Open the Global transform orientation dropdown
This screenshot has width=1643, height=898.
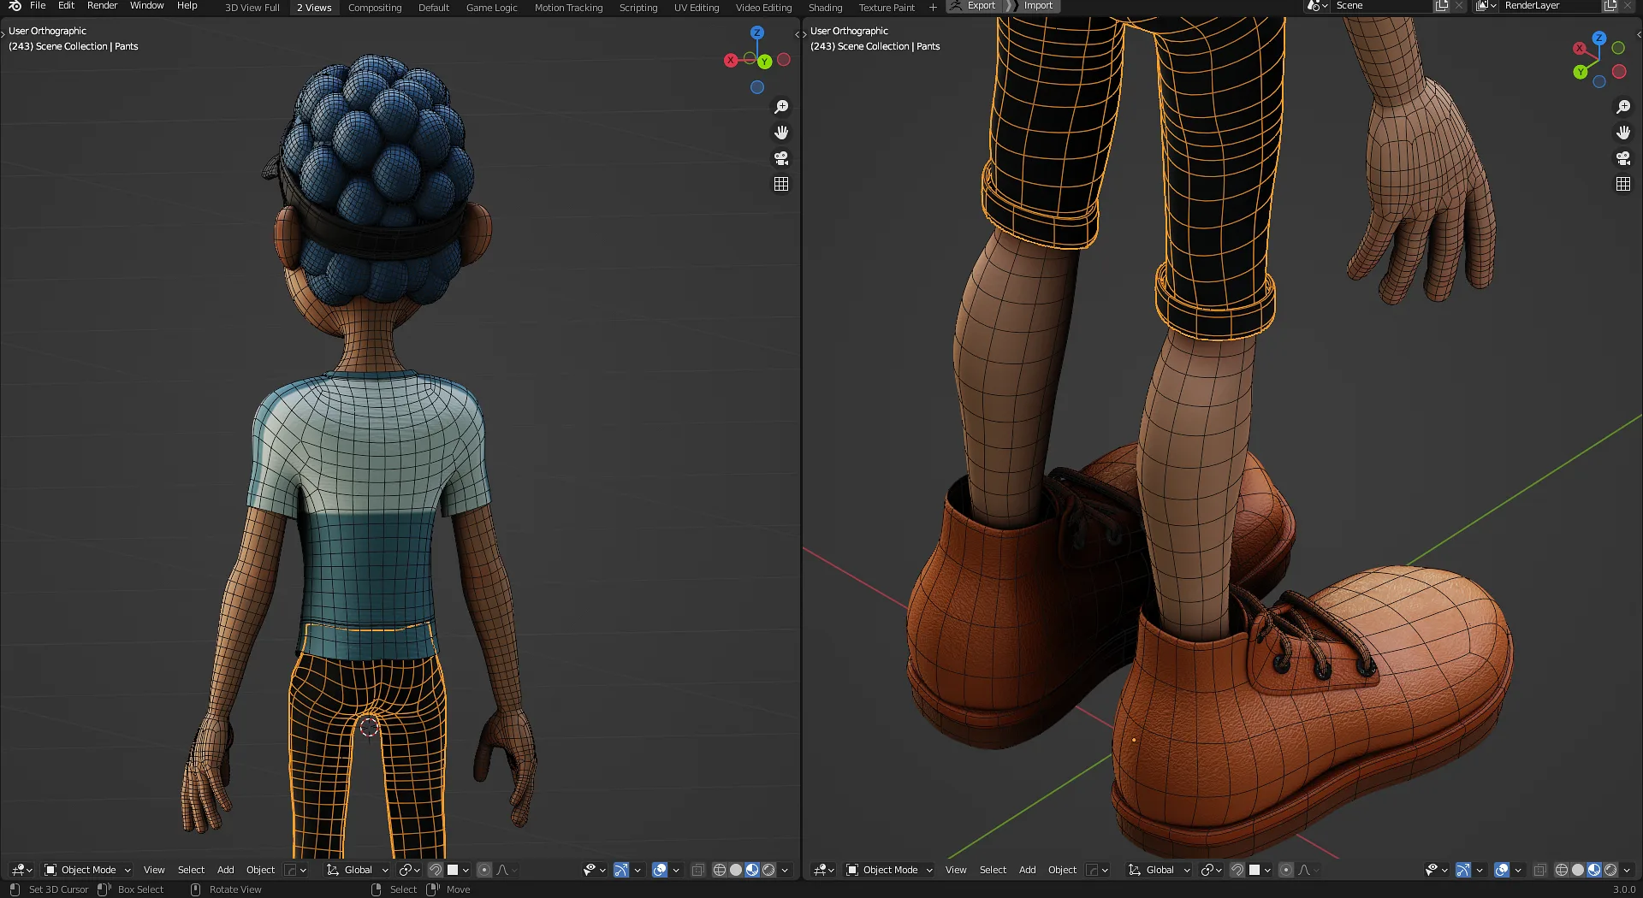tap(355, 870)
